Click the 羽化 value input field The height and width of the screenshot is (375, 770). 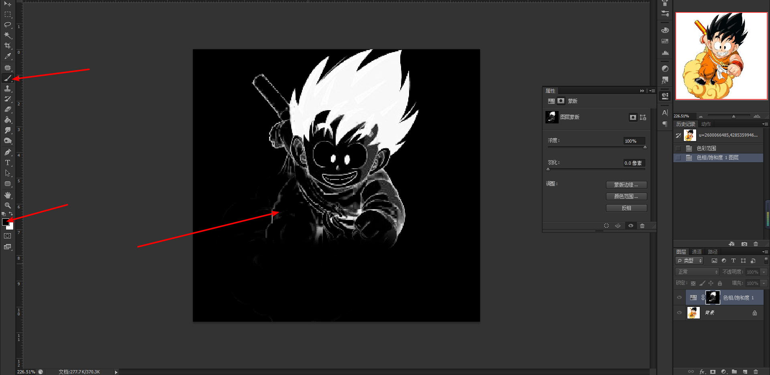pyautogui.click(x=634, y=163)
